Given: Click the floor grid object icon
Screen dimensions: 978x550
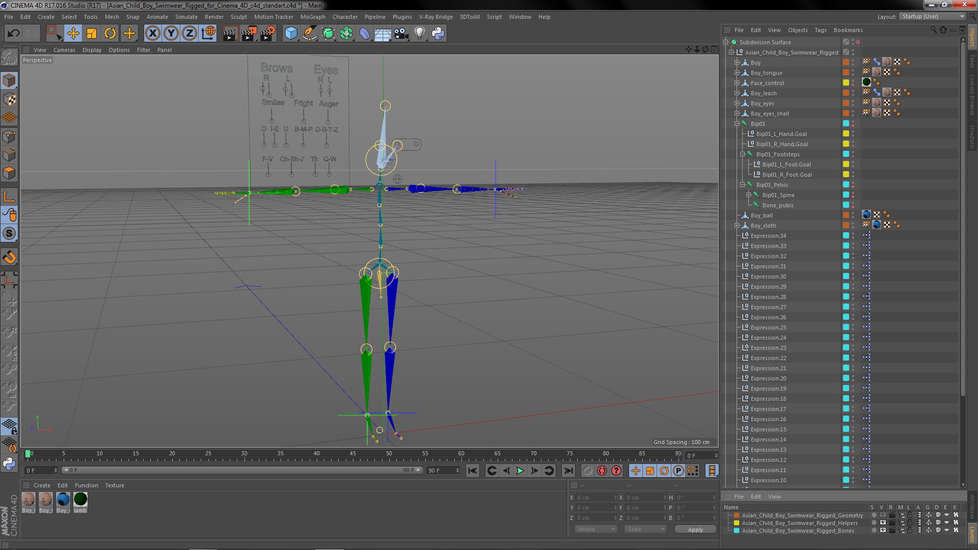Looking at the screenshot, I should (x=383, y=34).
